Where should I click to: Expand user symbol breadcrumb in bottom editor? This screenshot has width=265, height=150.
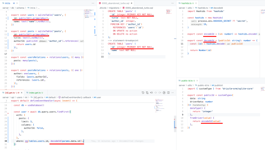pyautogui.click(x=99, y=97)
